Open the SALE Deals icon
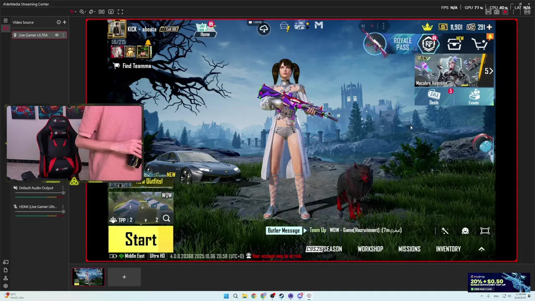The image size is (535, 301). pyautogui.click(x=434, y=97)
